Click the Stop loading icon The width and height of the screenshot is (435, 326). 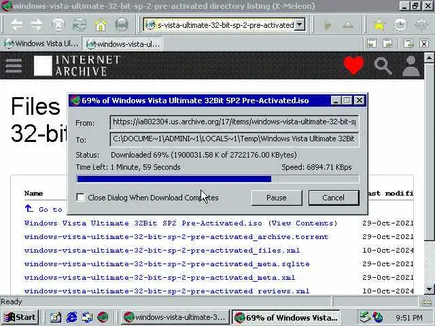58,25
